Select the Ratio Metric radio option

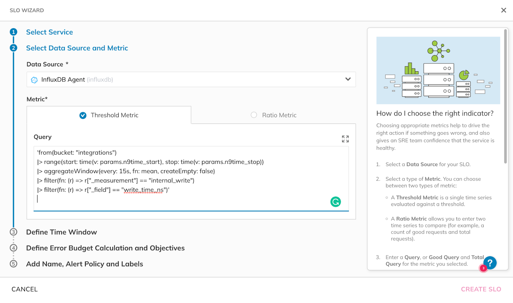click(x=254, y=115)
